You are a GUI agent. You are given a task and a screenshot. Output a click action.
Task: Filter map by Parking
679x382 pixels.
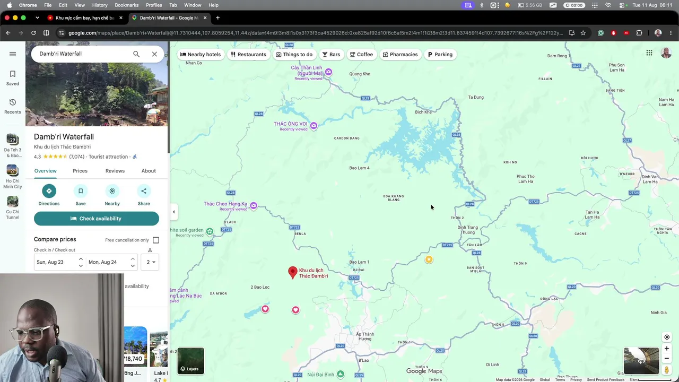point(440,55)
